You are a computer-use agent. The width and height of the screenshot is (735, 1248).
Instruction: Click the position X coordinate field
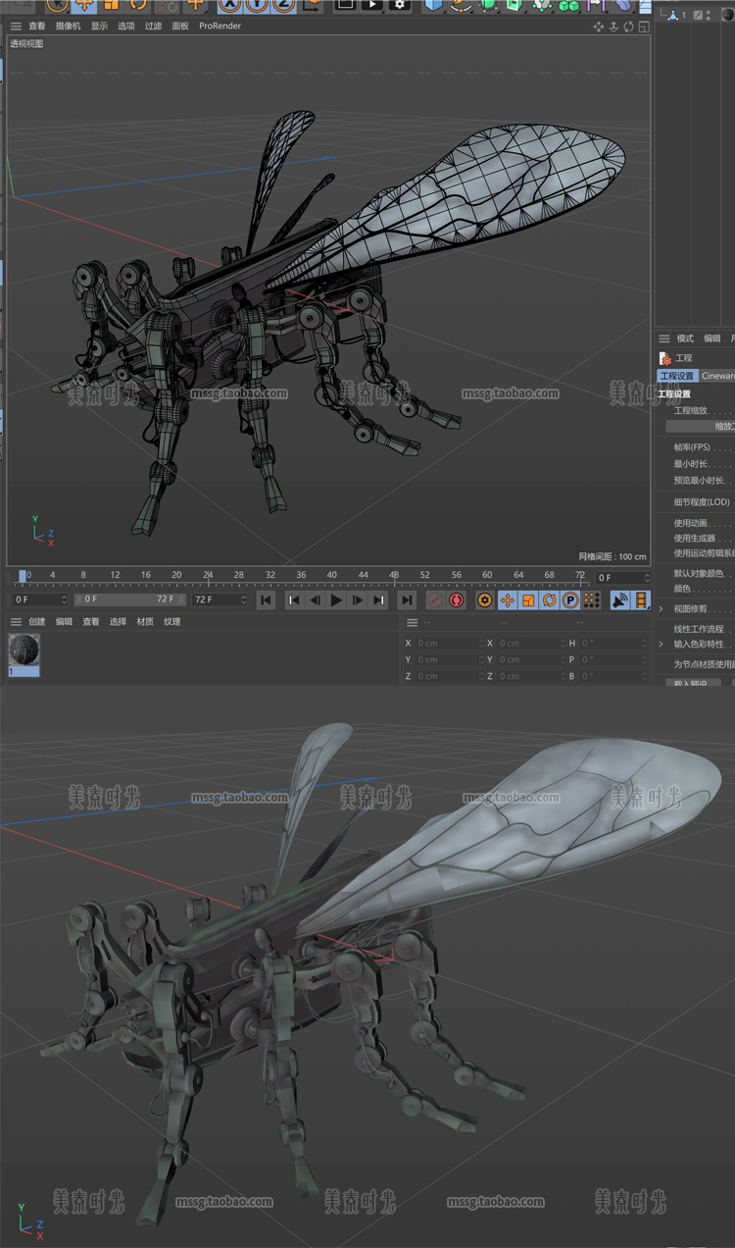point(449,644)
